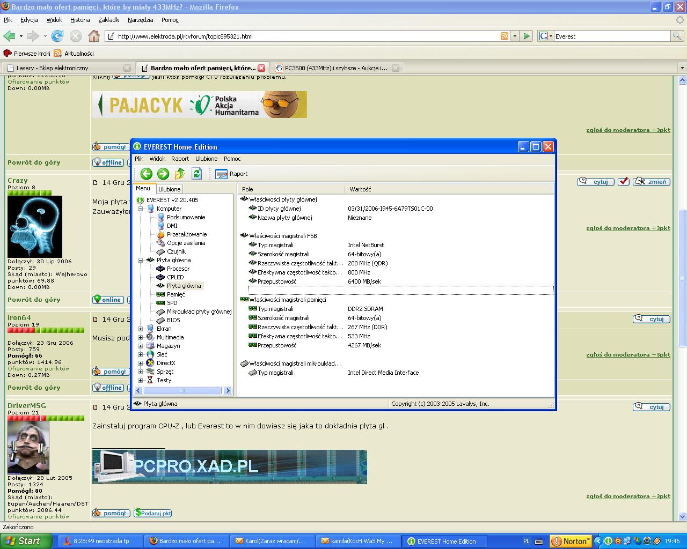Expand the Ekran tree node
The image size is (687, 549).
pos(141,329)
